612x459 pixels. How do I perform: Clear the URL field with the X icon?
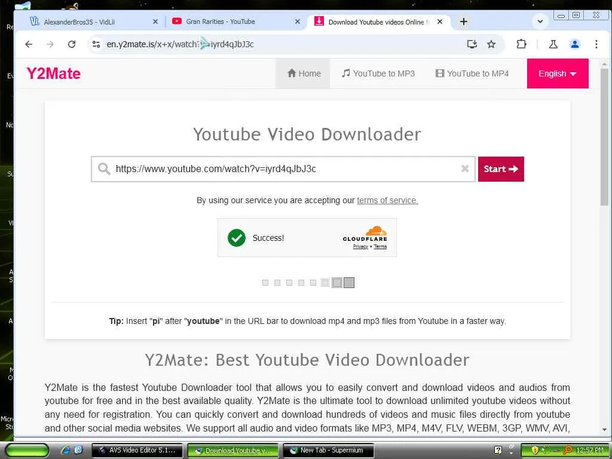465,169
